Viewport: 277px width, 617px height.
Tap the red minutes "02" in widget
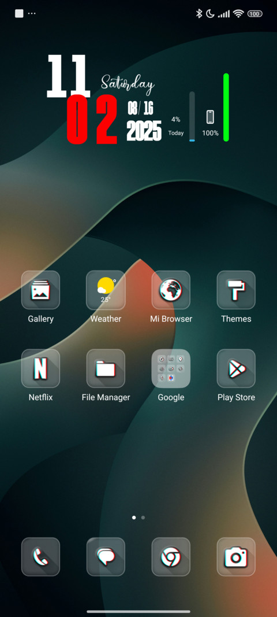pos(92,119)
